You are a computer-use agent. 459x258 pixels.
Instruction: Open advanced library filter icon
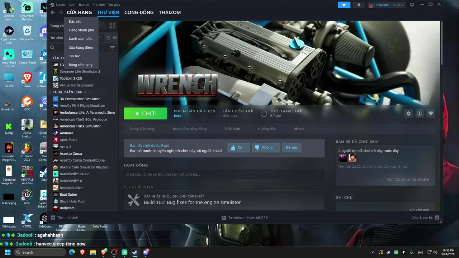pos(112,48)
